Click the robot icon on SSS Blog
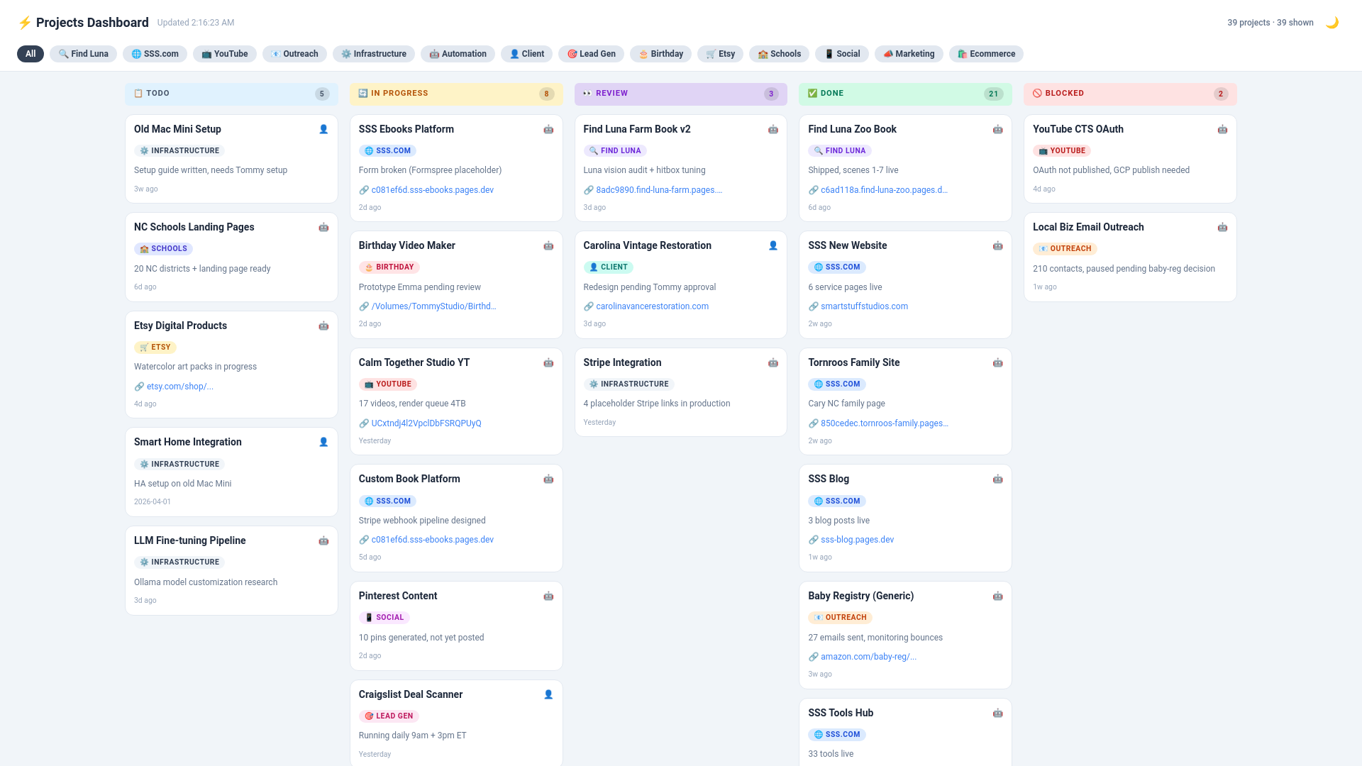This screenshot has width=1362, height=766. 997,479
